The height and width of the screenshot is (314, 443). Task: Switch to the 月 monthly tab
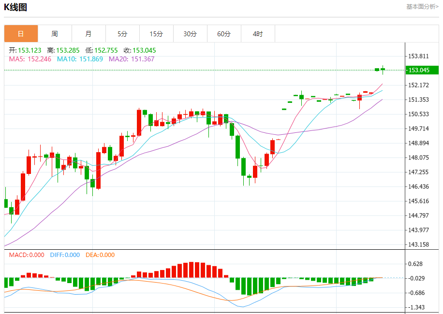(89, 34)
